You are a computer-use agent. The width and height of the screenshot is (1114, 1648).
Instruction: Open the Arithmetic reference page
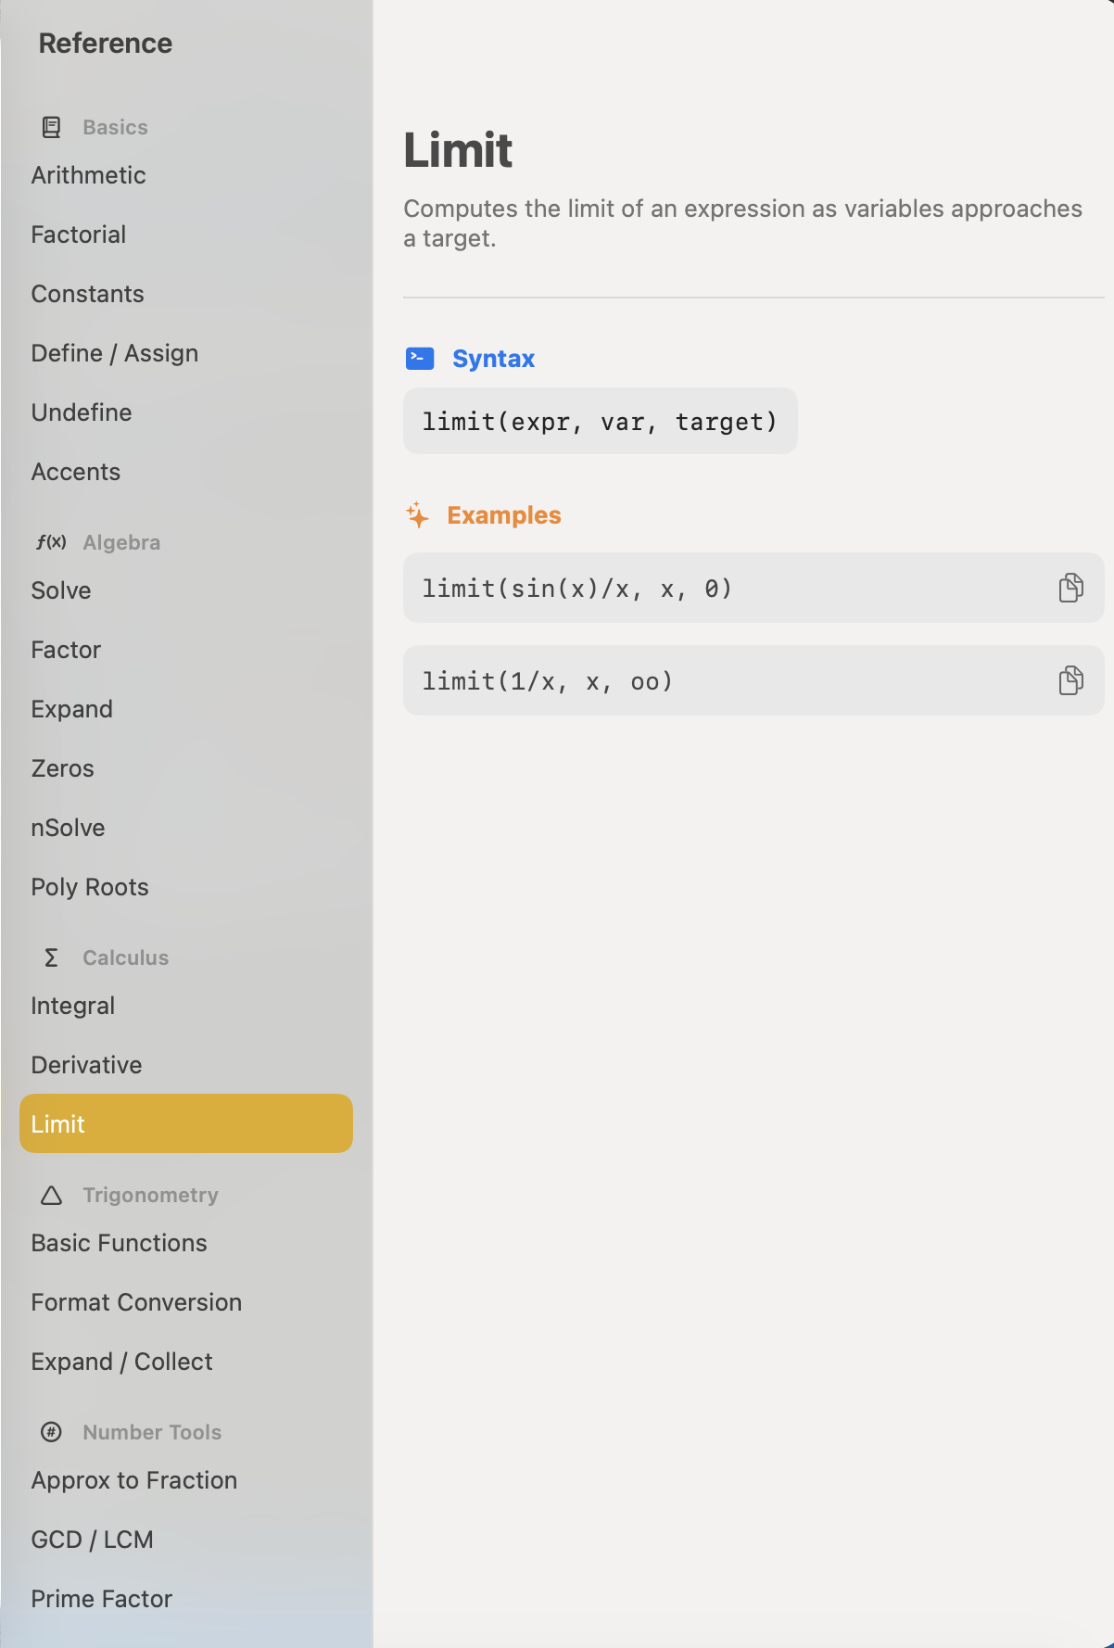click(x=89, y=175)
